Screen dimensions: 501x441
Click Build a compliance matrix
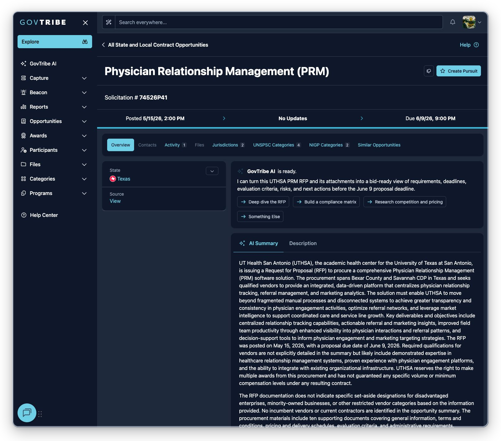(x=326, y=202)
